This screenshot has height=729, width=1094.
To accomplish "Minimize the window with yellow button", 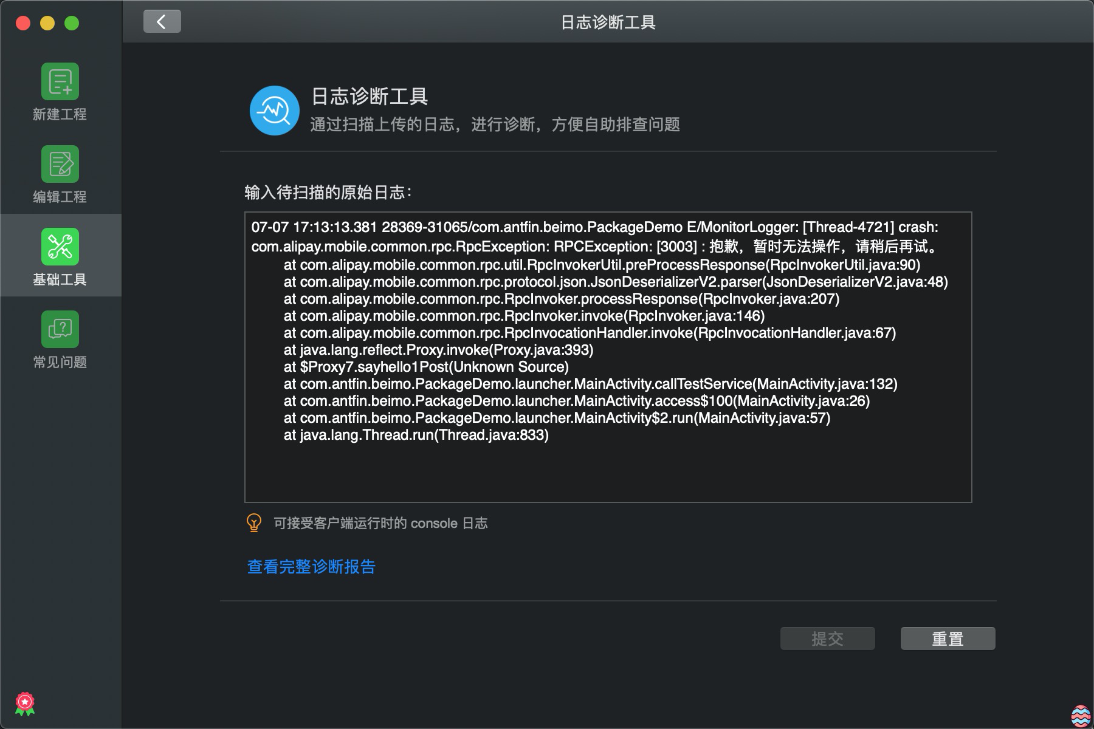I will point(47,24).
